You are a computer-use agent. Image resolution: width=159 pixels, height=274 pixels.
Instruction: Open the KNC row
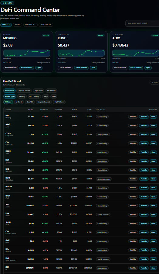coord(153,259)
